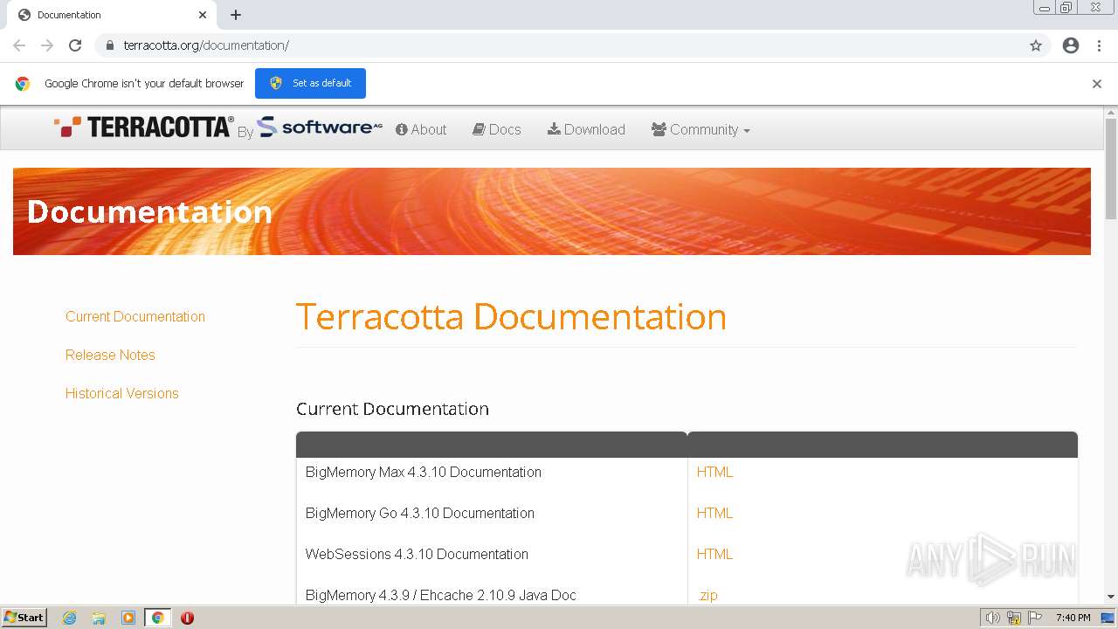The height and width of the screenshot is (629, 1118).
Task: Click the browser back arrow
Action: click(x=19, y=45)
